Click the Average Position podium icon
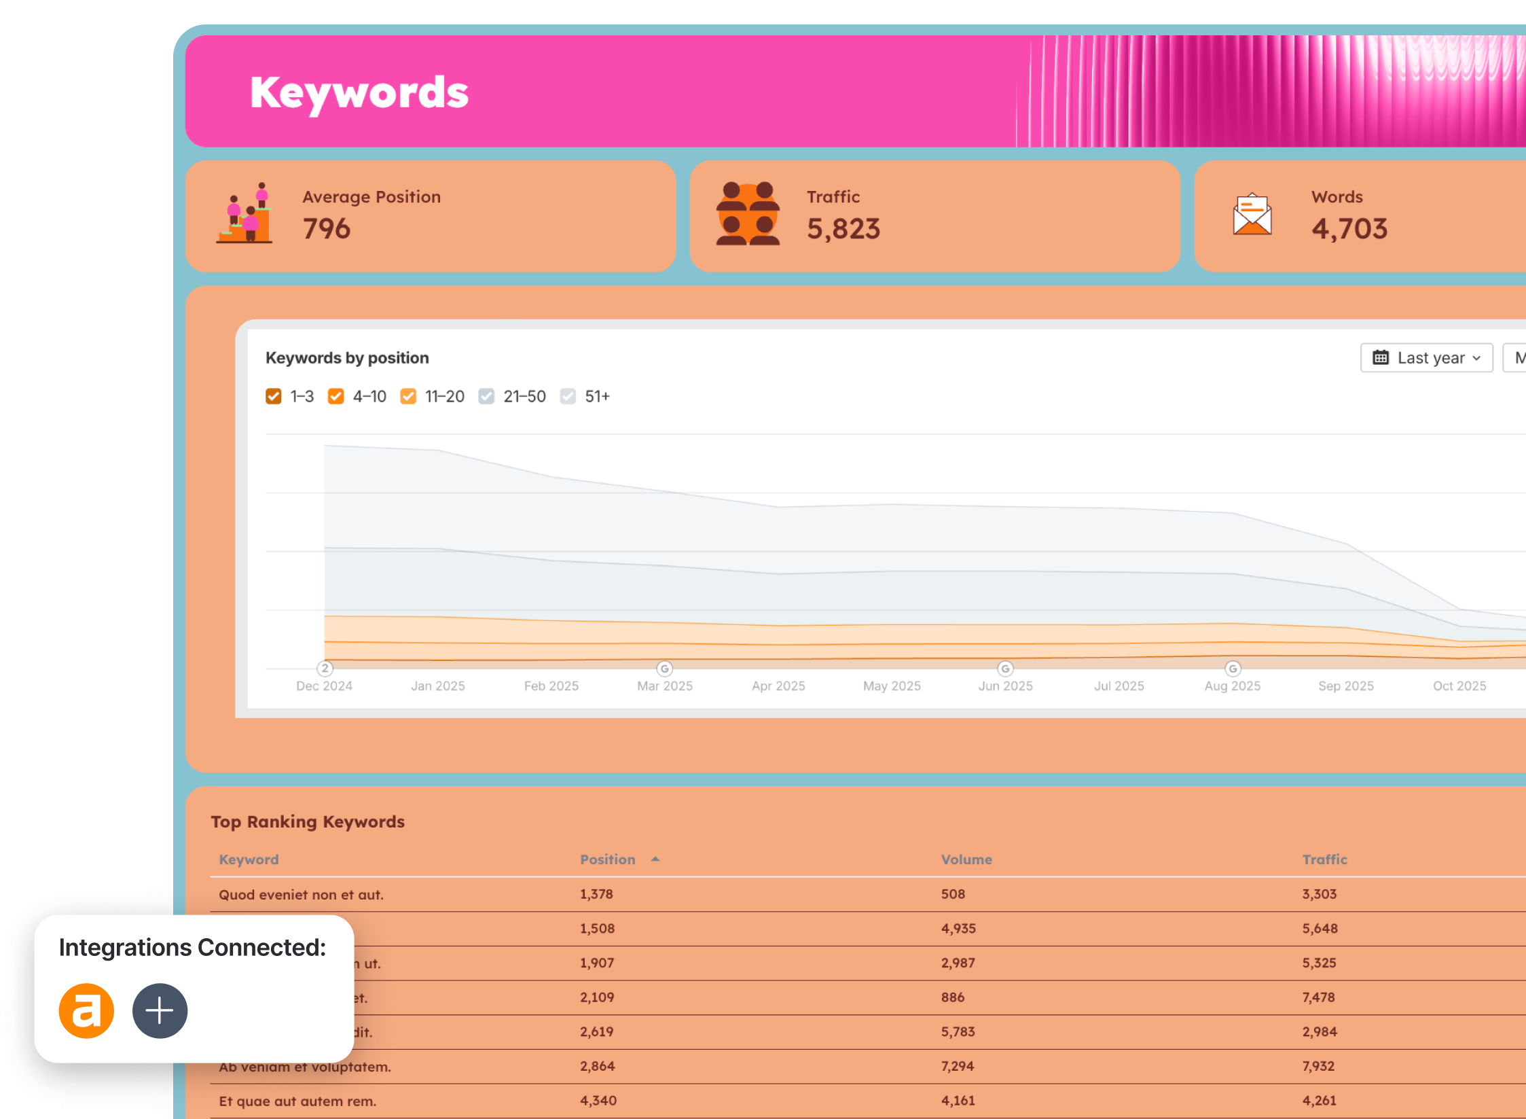Image resolution: width=1526 pixels, height=1119 pixels. coord(244,214)
